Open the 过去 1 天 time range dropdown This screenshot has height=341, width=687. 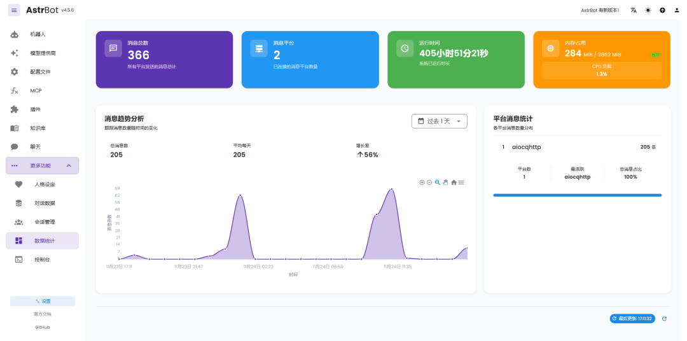(x=439, y=121)
